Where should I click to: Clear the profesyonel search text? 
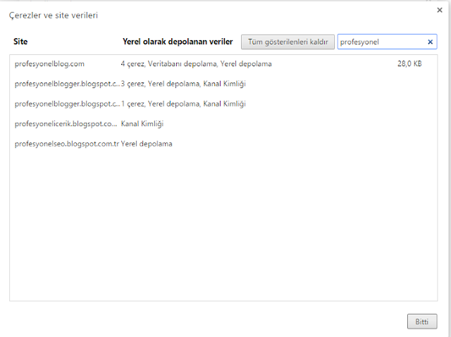[430, 42]
